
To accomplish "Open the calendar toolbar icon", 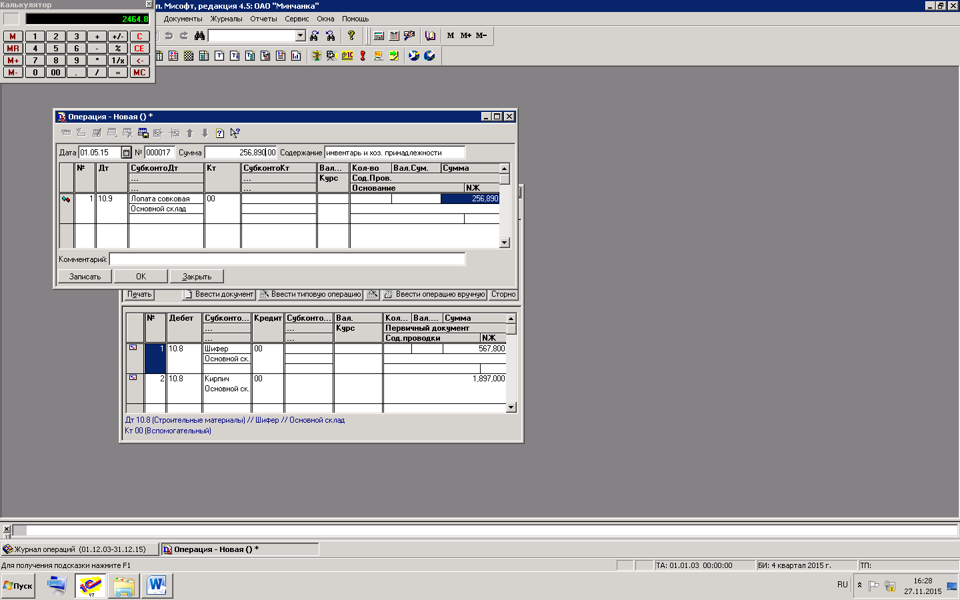I will click(394, 36).
